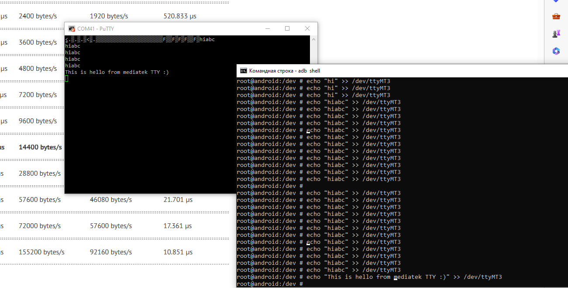Click the '3600 bytes/s' table cell
568x288 pixels.
(x=38, y=42)
